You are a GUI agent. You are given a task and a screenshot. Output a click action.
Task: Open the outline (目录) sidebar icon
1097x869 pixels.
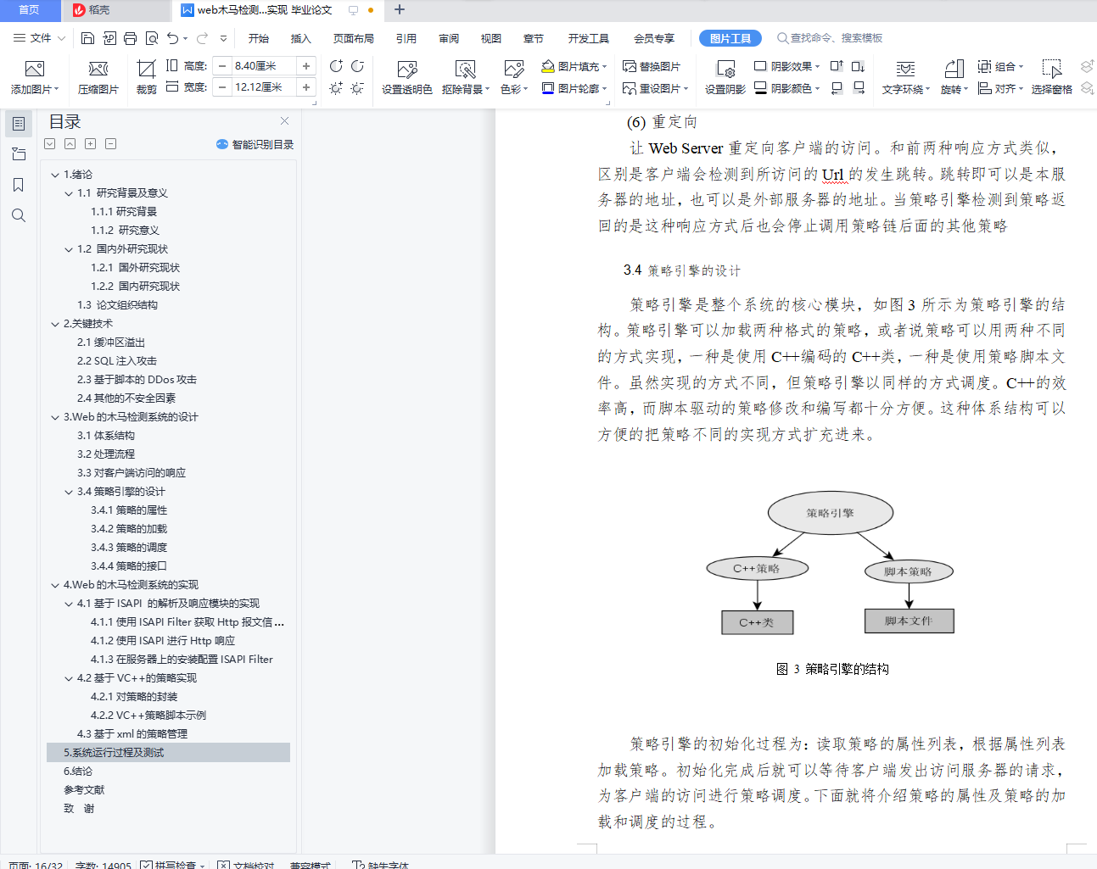click(19, 124)
